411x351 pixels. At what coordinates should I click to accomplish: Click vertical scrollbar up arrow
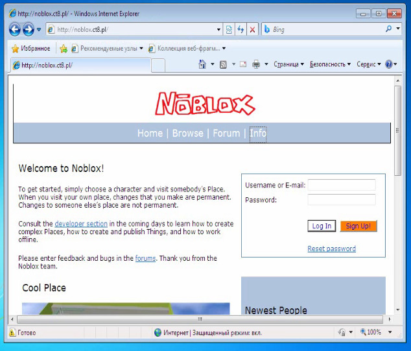coord(398,80)
